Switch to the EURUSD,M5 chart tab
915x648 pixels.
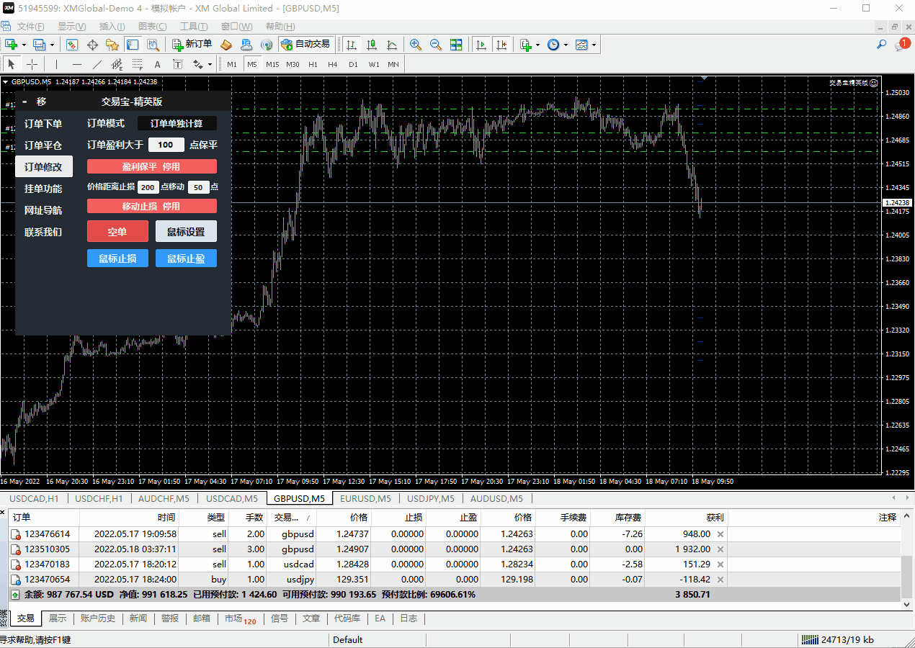[x=365, y=498]
